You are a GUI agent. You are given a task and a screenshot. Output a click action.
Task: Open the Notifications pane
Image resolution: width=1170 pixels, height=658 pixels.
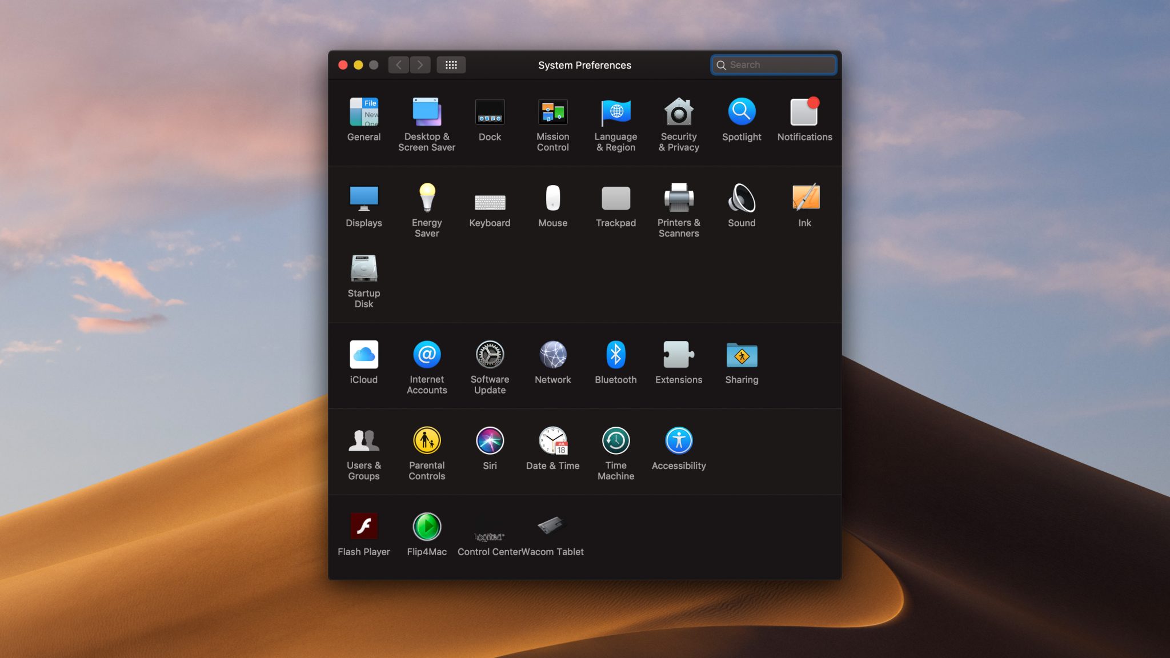coord(804,112)
